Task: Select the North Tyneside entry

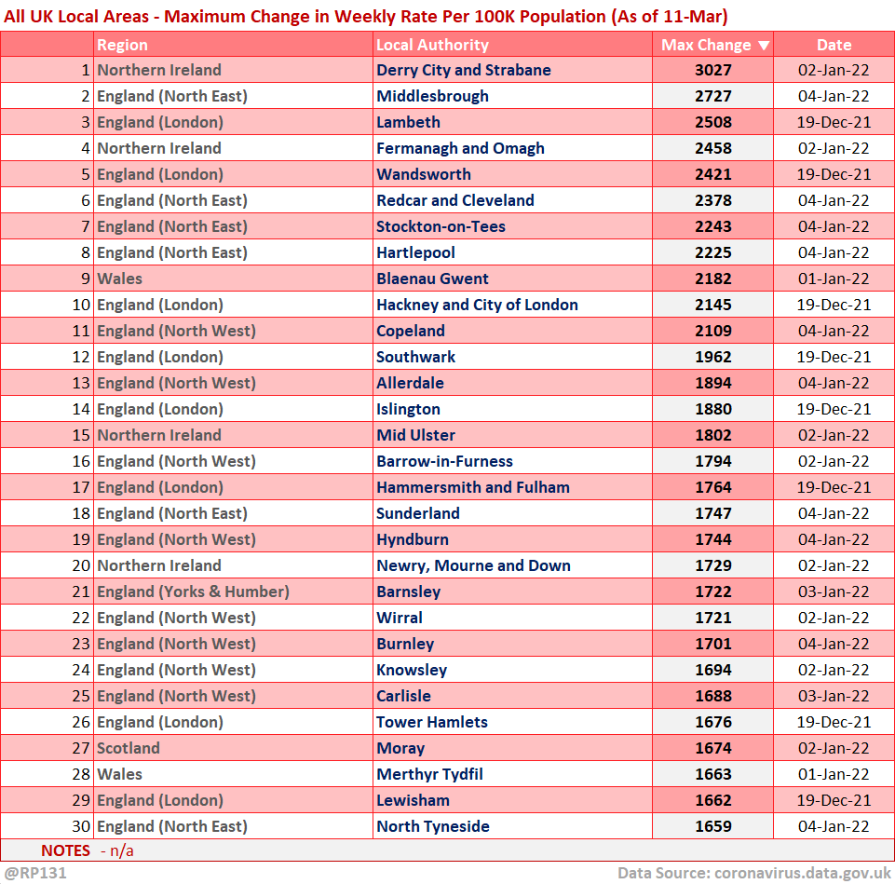Action: (432, 826)
